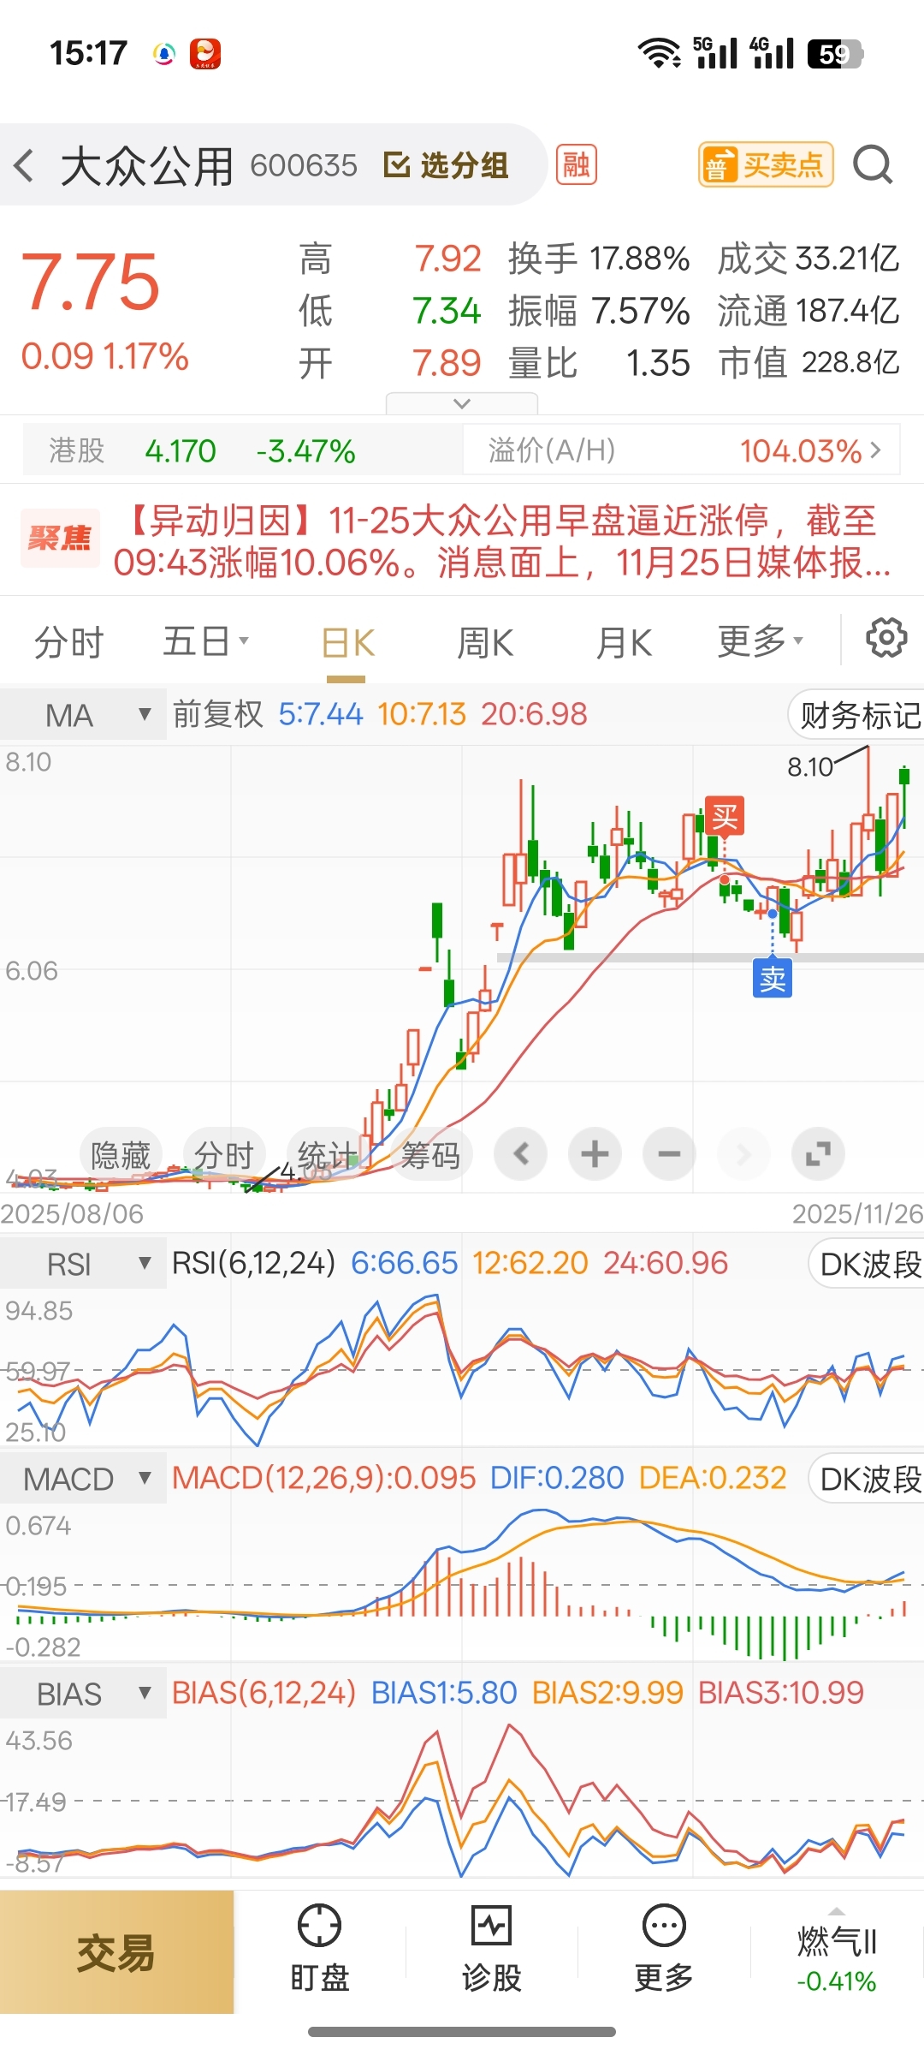Expand chart to fullscreen icon
The image size is (924, 2055).
(818, 1154)
